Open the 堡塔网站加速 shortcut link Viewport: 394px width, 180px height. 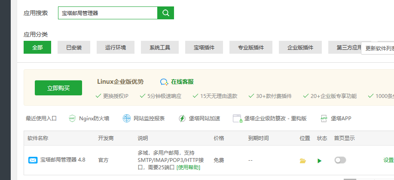[x=205, y=119]
